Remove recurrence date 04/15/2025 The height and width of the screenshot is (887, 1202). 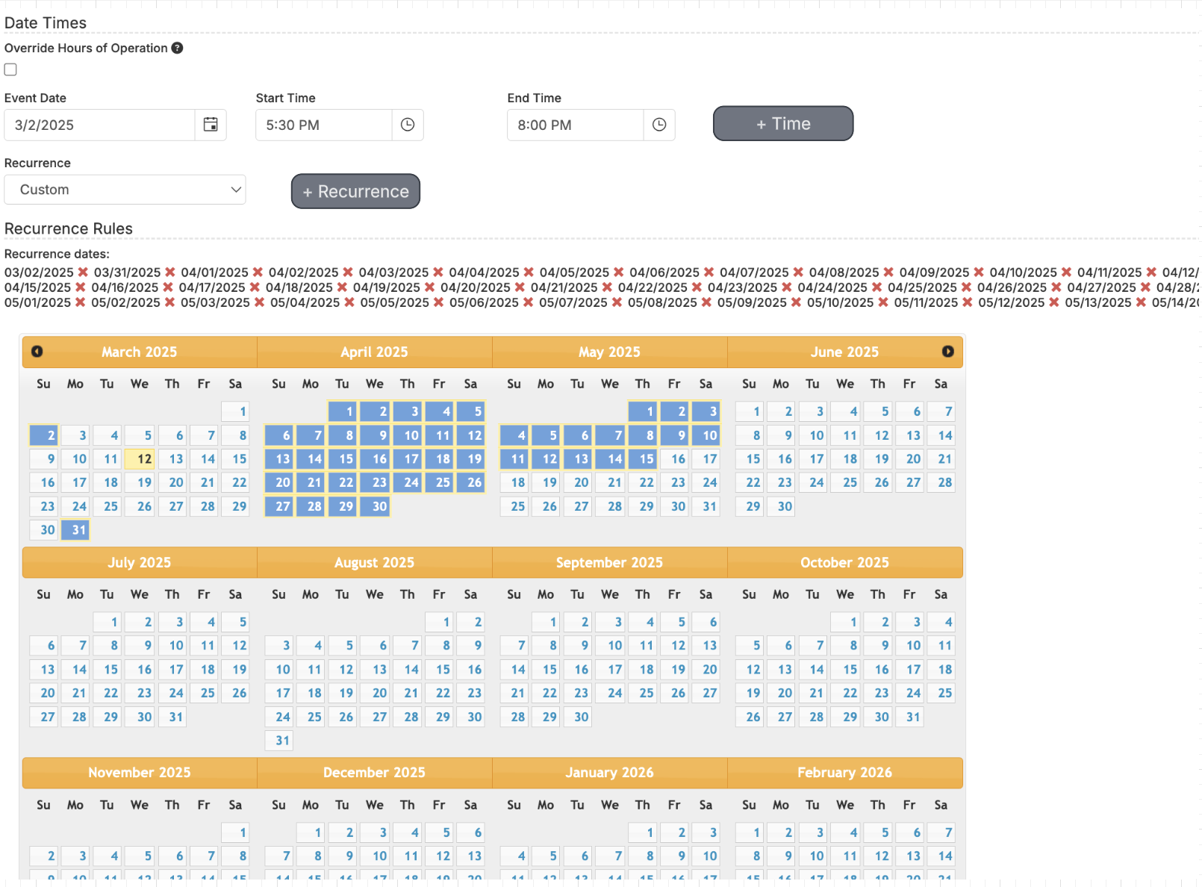81,287
